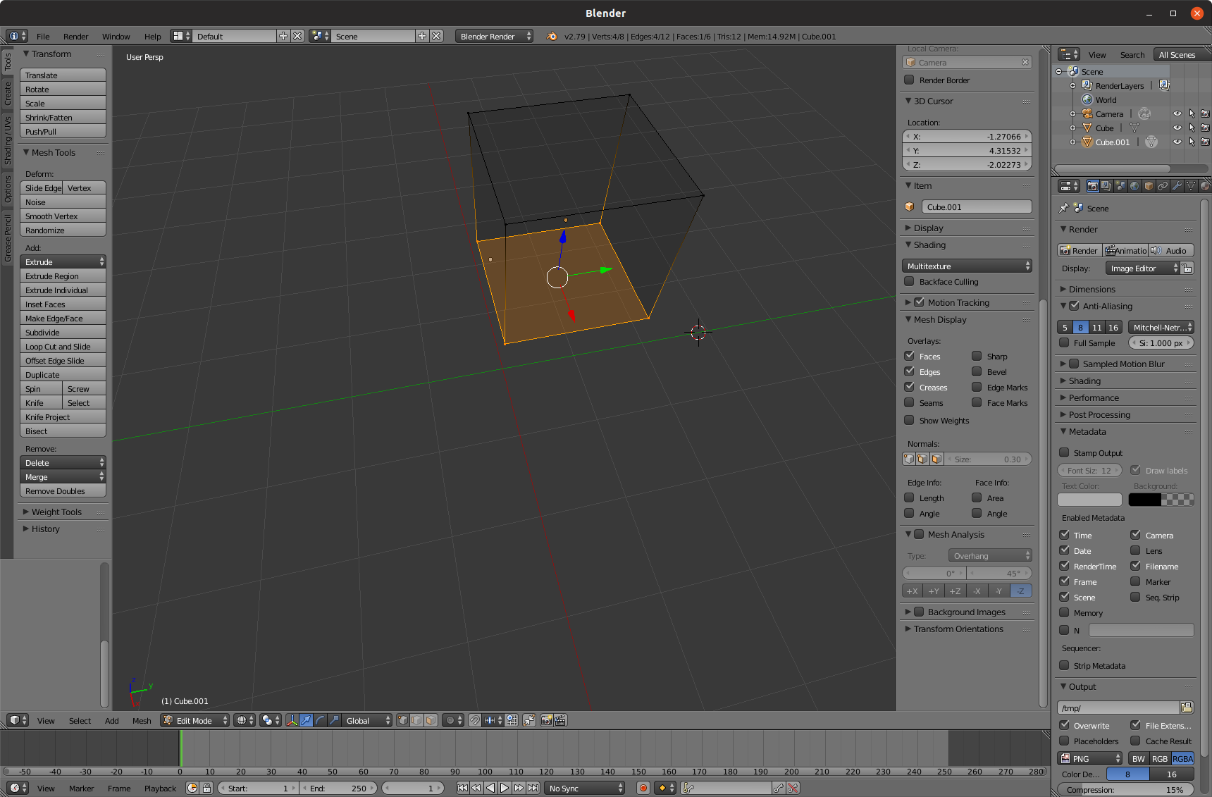Viewport: 1212px width, 797px height.
Task: Enable proportional editing via magnet-adjacent falloff icon
Action: pyautogui.click(x=451, y=720)
